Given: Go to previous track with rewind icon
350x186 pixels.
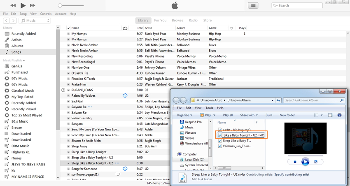Looking at the screenshot, I should (13, 5).
